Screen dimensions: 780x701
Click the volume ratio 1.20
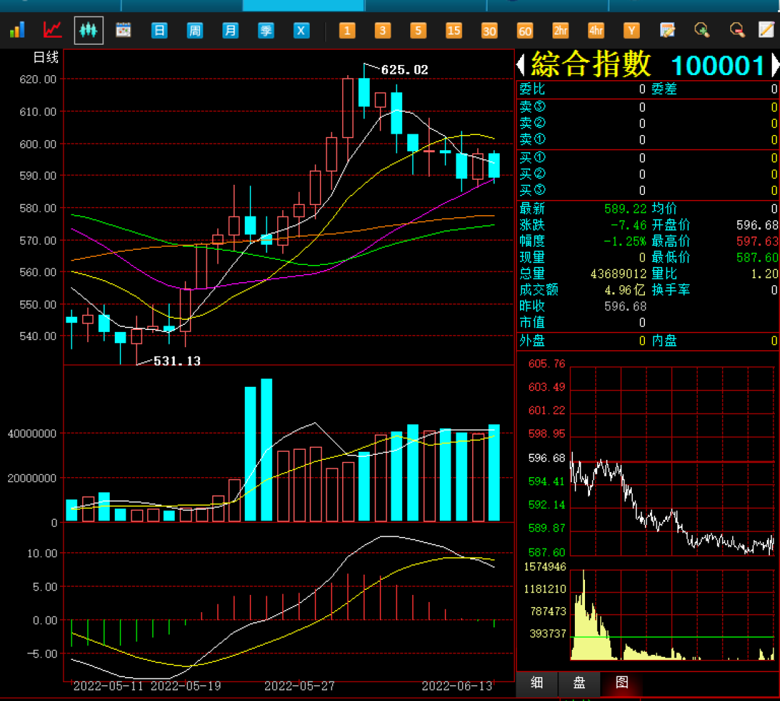pyautogui.click(x=764, y=274)
